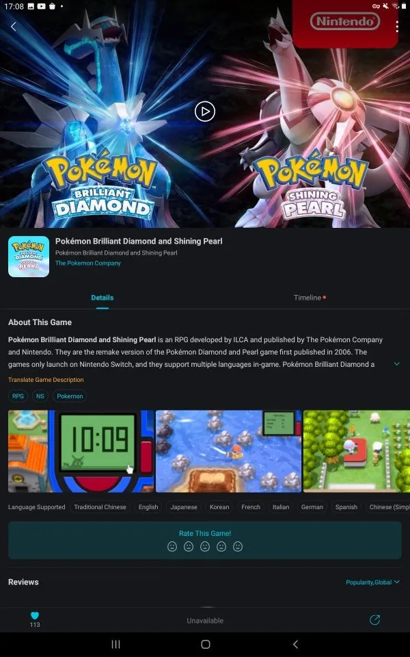Click Translate Game Description
The width and height of the screenshot is (410, 657).
coord(46,380)
